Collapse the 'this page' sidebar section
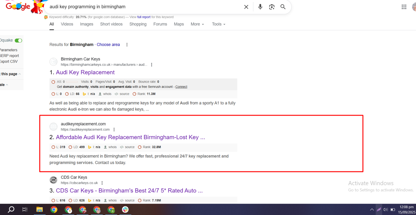Screen dimensions: 416x215 [10, 74]
